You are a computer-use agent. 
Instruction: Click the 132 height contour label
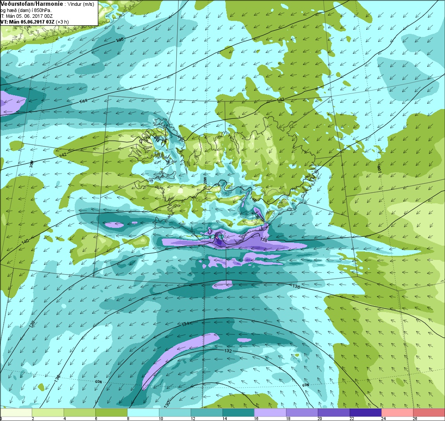click(x=228, y=351)
